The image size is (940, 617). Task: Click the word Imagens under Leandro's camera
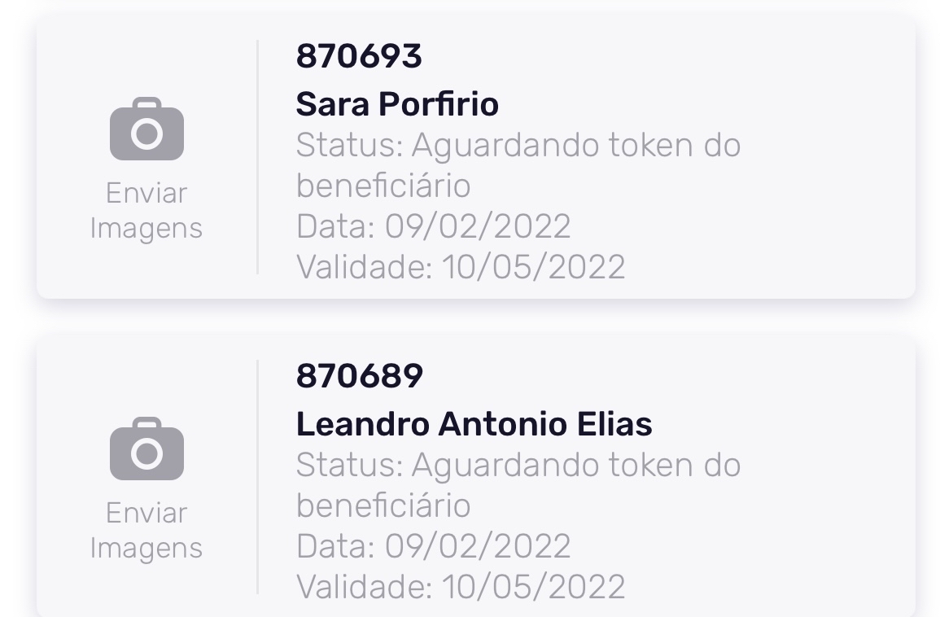(x=146, y=548)
